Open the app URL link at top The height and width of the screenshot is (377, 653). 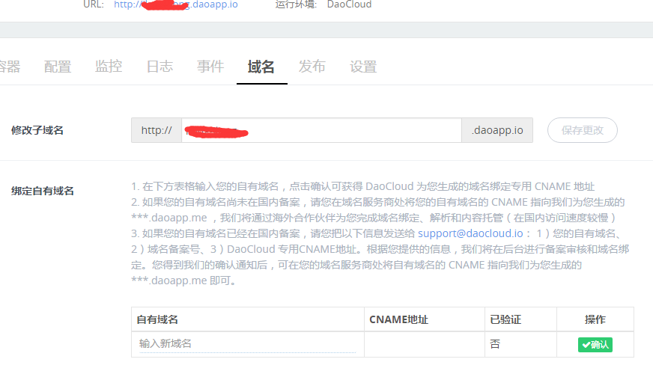[176, 4]
